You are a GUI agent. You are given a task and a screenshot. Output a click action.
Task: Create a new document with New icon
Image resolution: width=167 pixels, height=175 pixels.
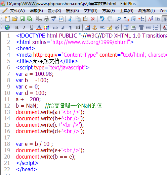[x=7, y=19]
